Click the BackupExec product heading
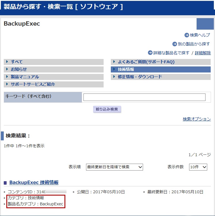The height and width of the screenshot is (216, 215). pyautogui.click(x=22, y=24)
